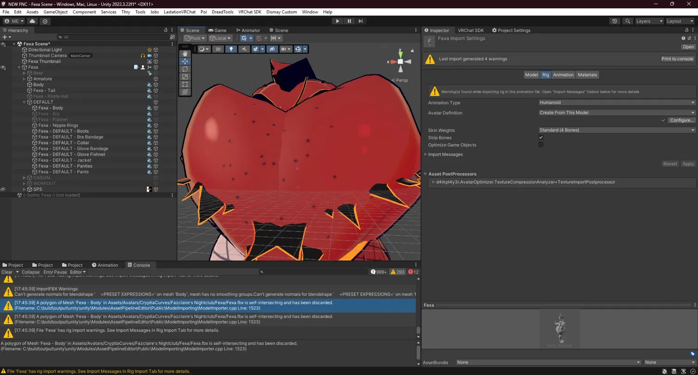This screenshot has width=698, height=375.
Task: Switch to the Game tab
Action: click(x=217, y=30)
